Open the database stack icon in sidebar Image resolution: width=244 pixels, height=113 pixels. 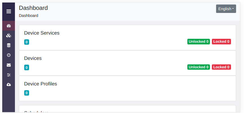point(9,45)
